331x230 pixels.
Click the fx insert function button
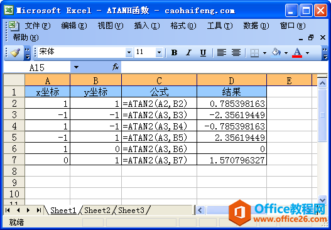(116, 67)
